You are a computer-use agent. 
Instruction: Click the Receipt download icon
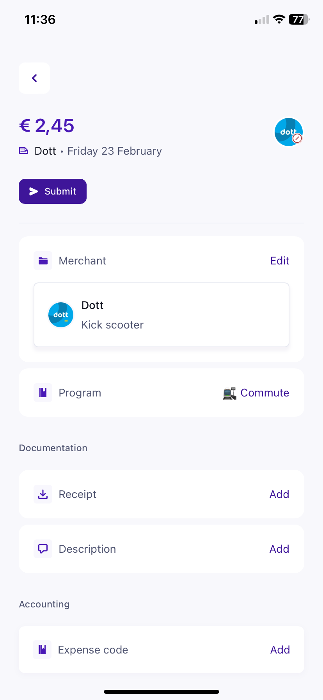(43, 494)
